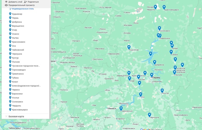
Task: Select Чайковский in the layer list
Action: [18, 50]
